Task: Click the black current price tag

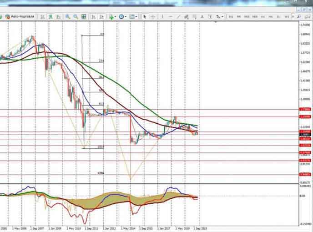Action: [305, 135]
